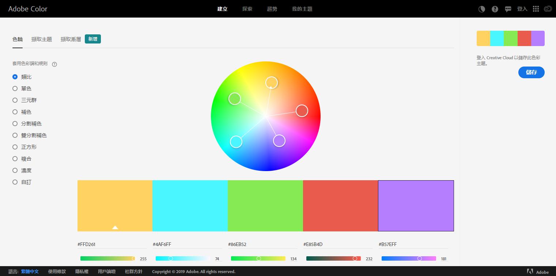This screenshot has width=556, height=276.
Task: Click the #FFD261 hex input field
Action: 112,244
